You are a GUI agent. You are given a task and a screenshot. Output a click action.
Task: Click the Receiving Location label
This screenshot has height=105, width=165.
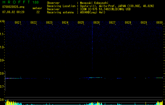[x=61, y=6]
